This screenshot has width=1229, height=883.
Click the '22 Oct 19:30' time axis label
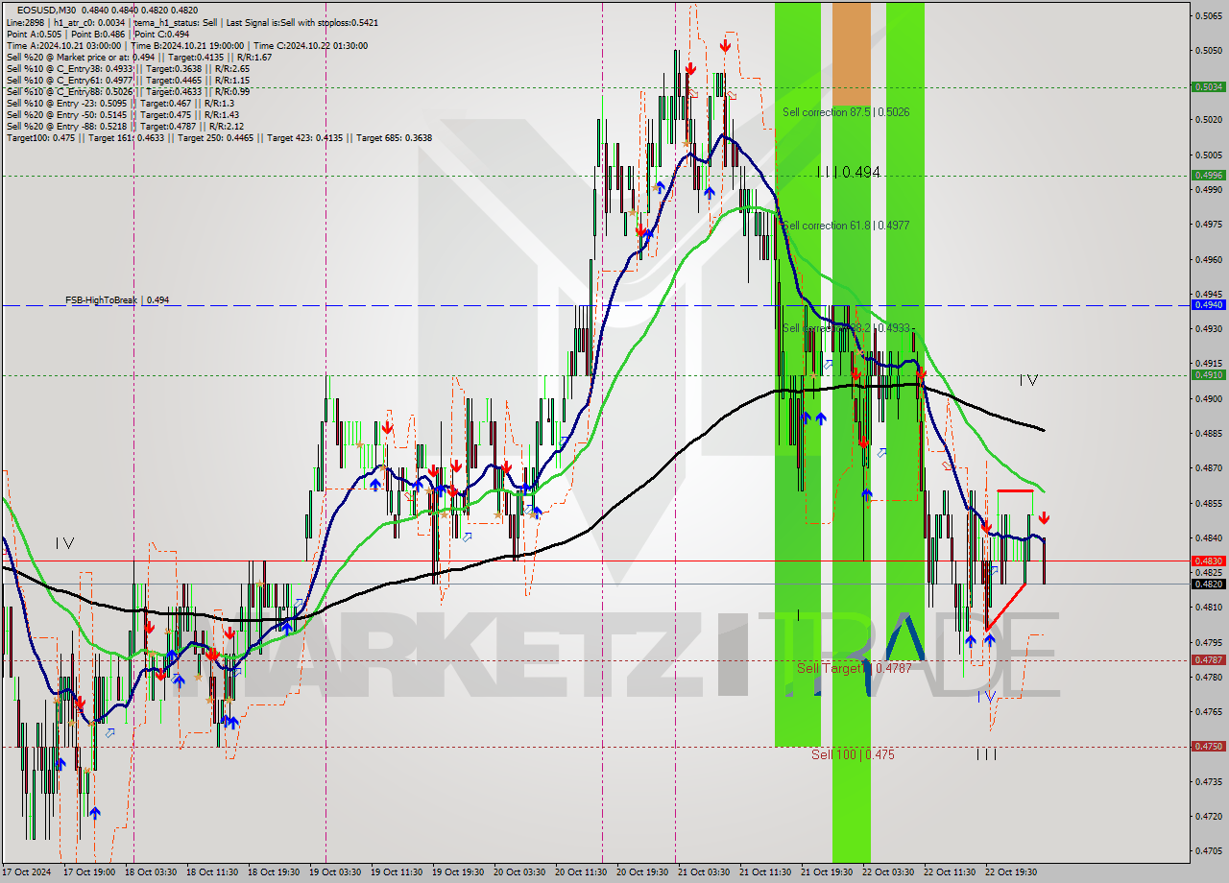tap(1011, 872)
